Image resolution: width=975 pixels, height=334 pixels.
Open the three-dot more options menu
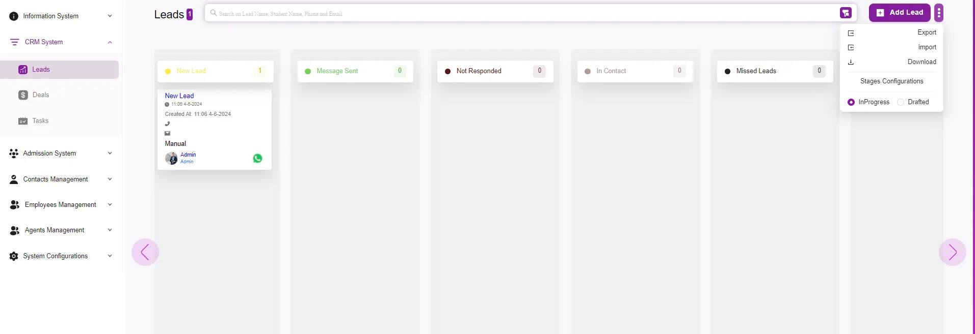pos(939,13)
